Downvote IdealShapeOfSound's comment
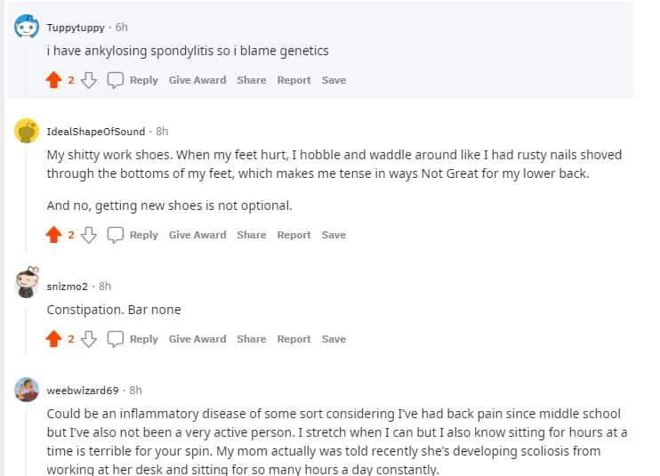The width and height of the screenshot is (660, 476). point(88,235)
